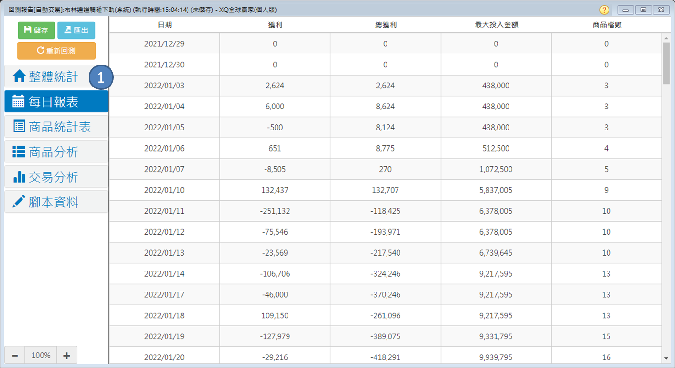Click the 100% zoom level display
The width and height of the screenshot is (675, 368).
tap(41, 356)
